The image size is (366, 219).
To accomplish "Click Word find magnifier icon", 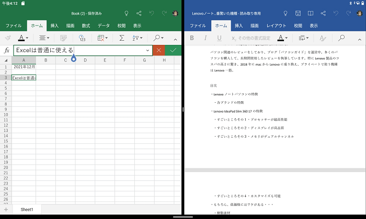I will [341, 38].
